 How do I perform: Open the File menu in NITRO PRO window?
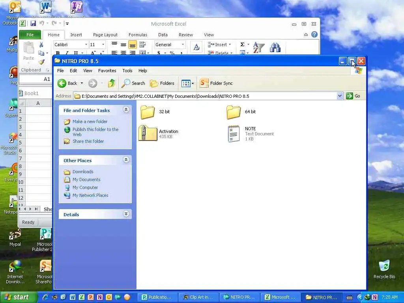click(x=60, y=71)
